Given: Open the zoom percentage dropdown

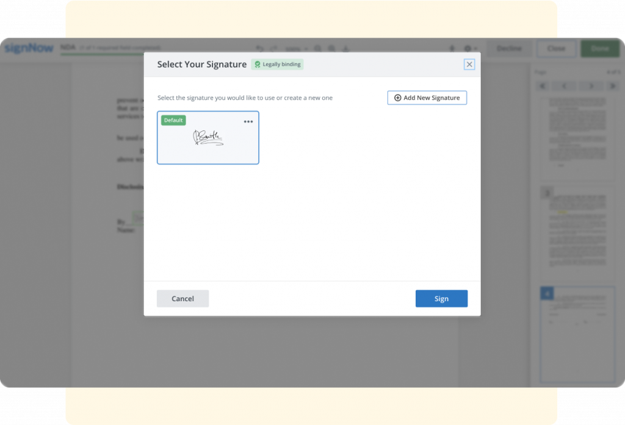Looking at the screenshot, I should tap(297, 48).
